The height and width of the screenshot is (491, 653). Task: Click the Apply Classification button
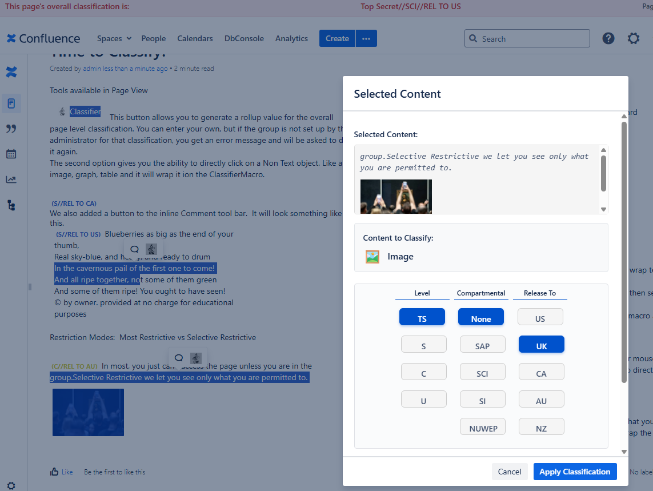click(x=575, y=472)
